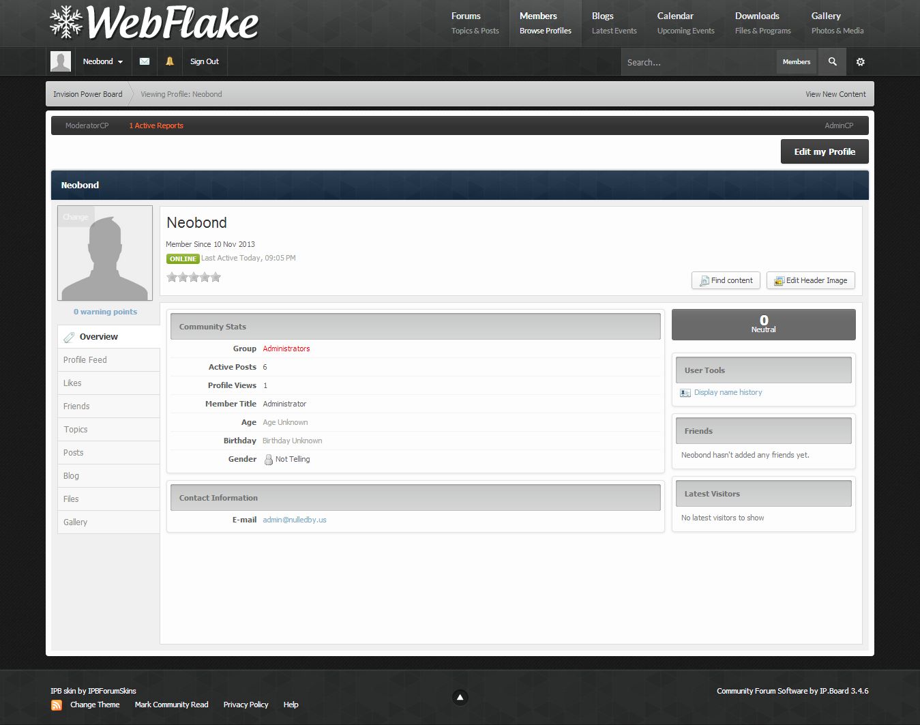The width and height of the screenshot is (920, 725).
Task: Click the Edit Header Image button
Action: (x=810, y=280)
